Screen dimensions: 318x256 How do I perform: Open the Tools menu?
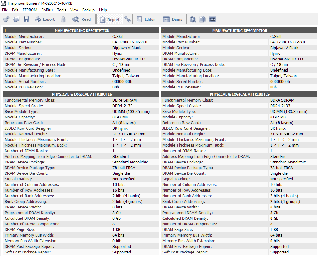(x=62, y=10)
